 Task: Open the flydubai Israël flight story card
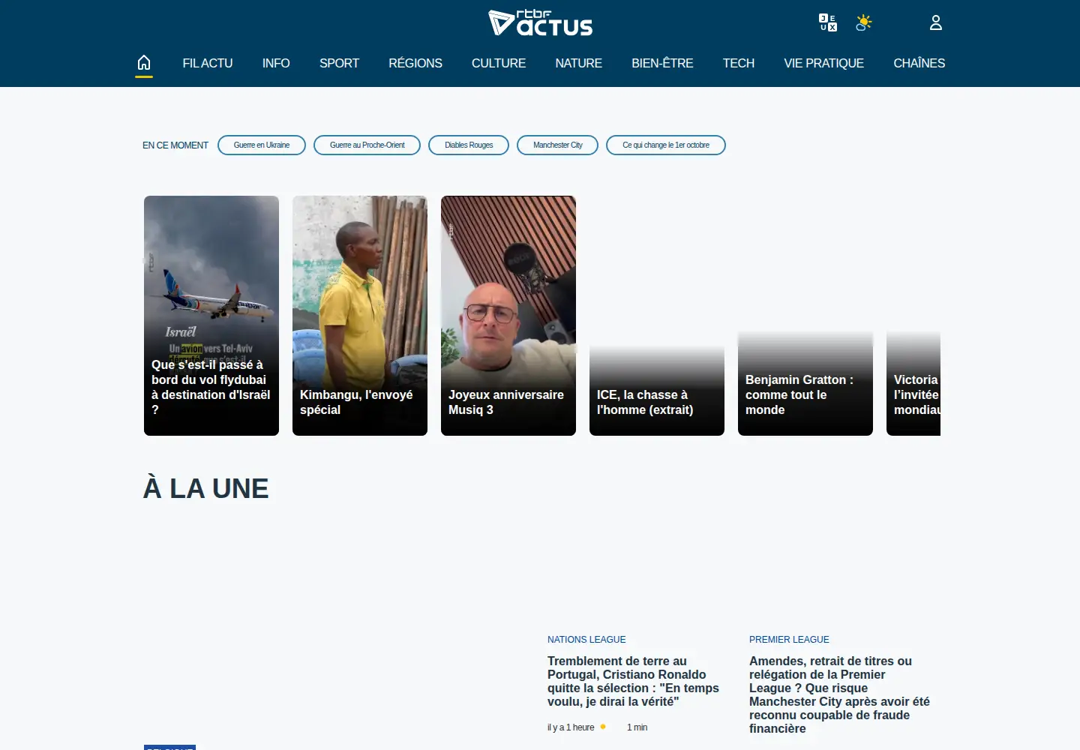[x=211, y=316]
